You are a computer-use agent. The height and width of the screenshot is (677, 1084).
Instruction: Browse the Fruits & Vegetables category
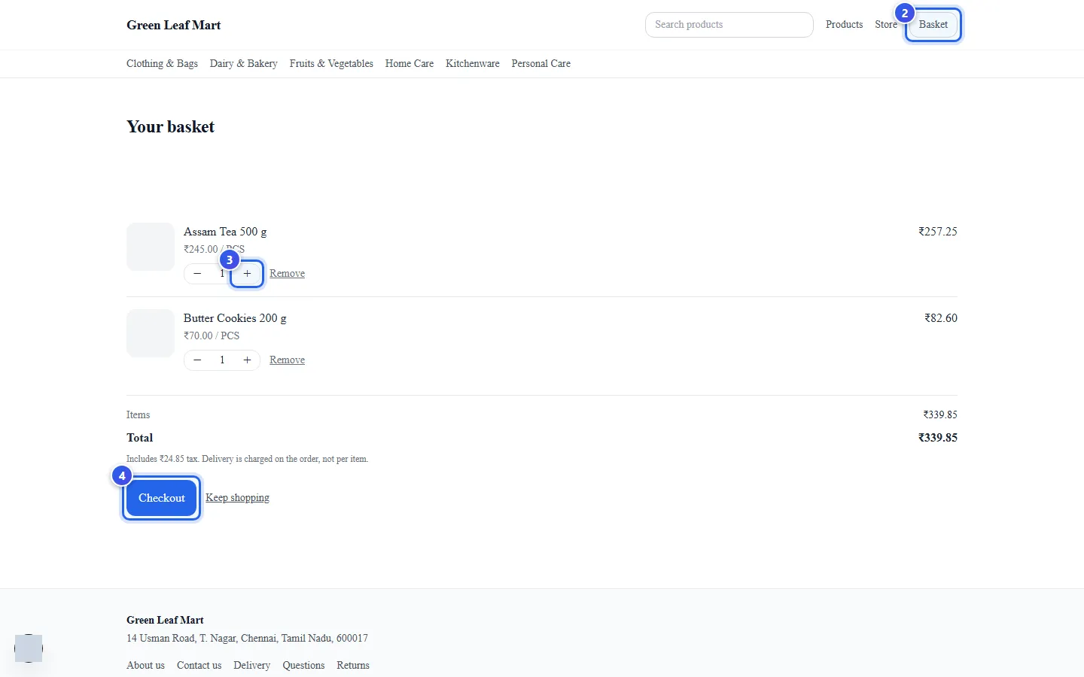[331, 64]
